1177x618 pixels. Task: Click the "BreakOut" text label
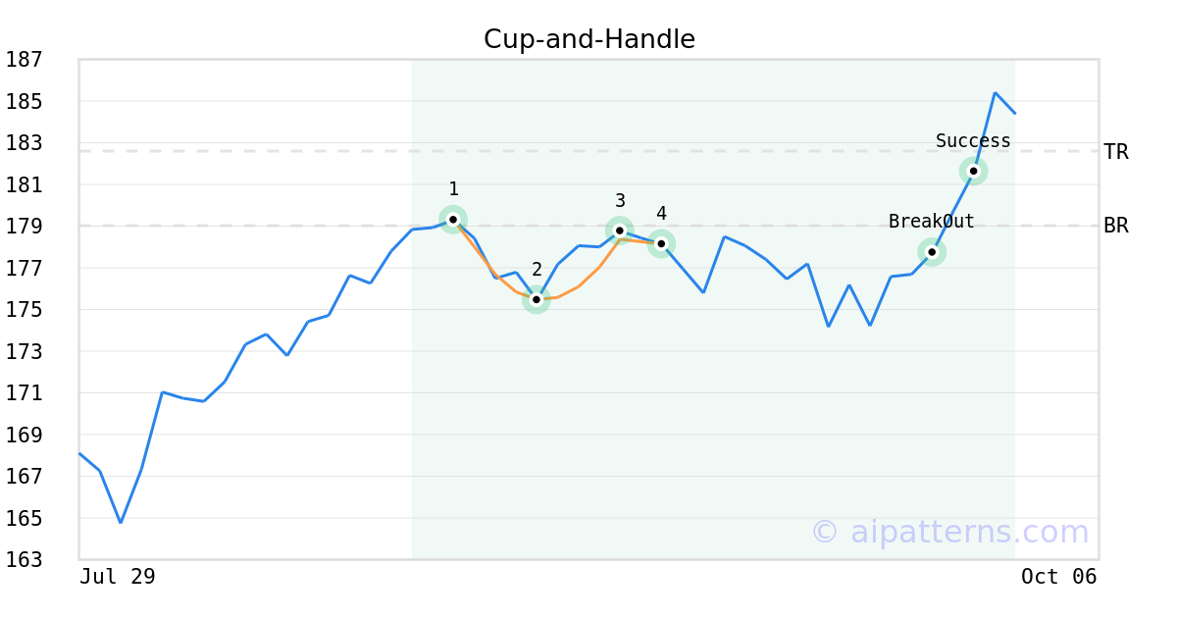931,222
